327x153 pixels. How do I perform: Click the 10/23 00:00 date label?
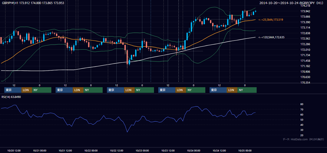(x=142, y=150)
